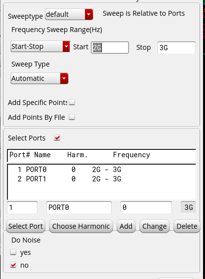Enable Add Points By File checkbox
The height and width of the screenshot is (279, 205).
pos(72,117)
